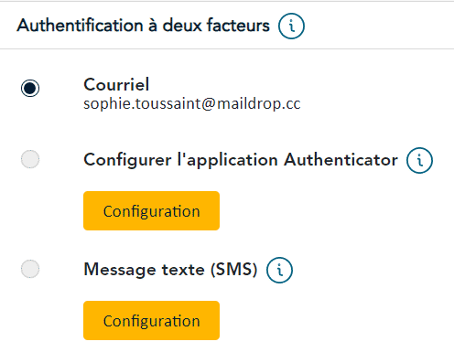Click the Courriel label text

(x=116, y=84)
